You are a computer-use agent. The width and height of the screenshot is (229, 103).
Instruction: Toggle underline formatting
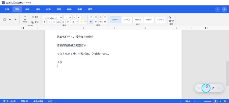[54, 22]
